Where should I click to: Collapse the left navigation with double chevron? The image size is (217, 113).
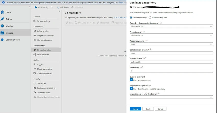coord(29,7)
